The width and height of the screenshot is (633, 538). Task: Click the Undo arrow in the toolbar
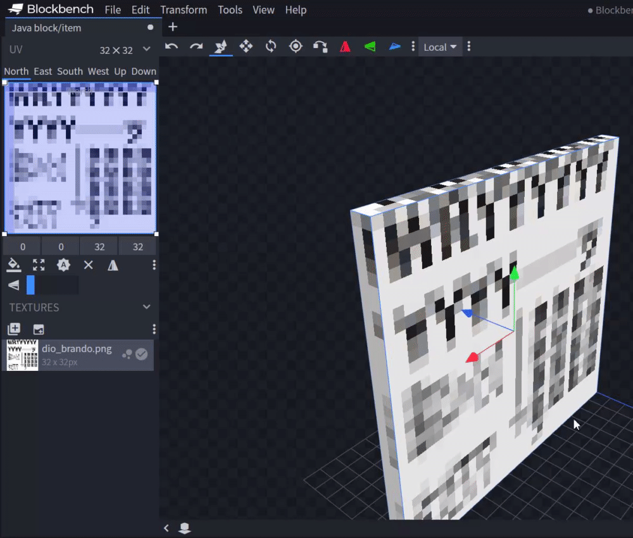(171, 46)
